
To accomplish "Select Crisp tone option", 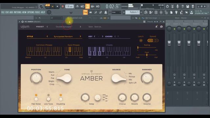I will [52, 84].
